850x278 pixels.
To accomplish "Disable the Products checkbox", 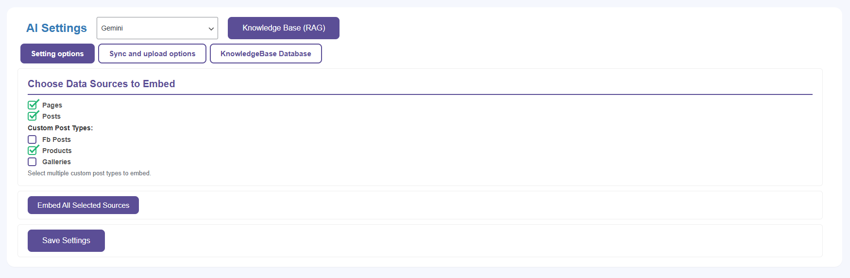I will point(33,151).
